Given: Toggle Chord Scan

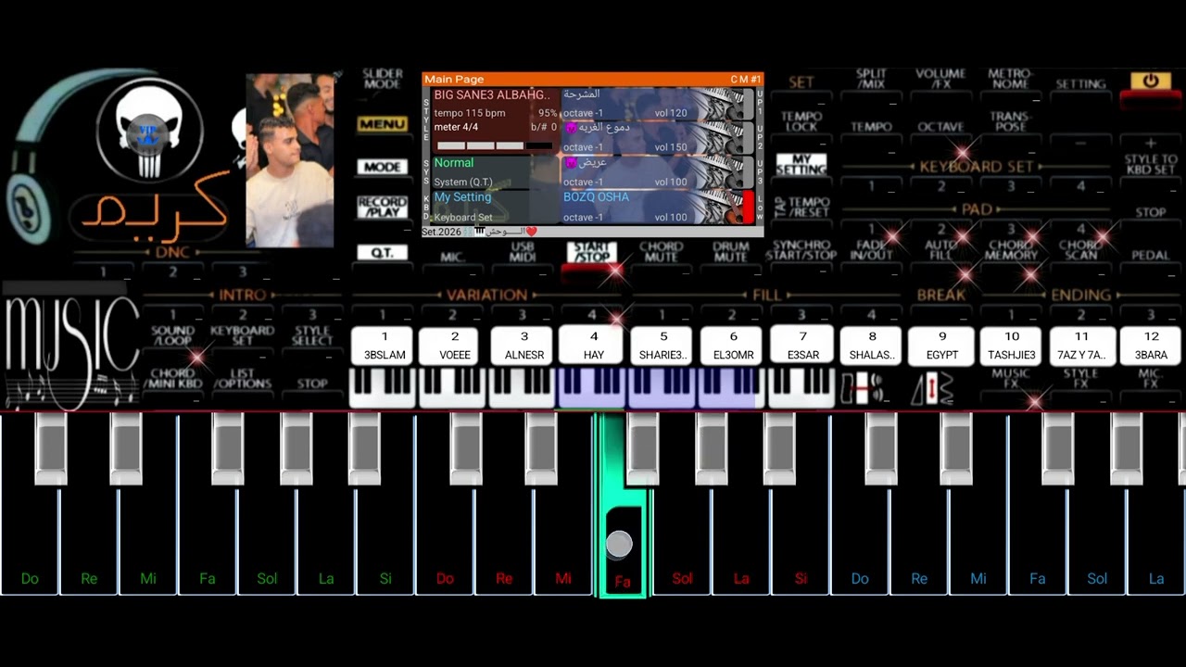Looking at the screenshot, I should point(1080,250).
